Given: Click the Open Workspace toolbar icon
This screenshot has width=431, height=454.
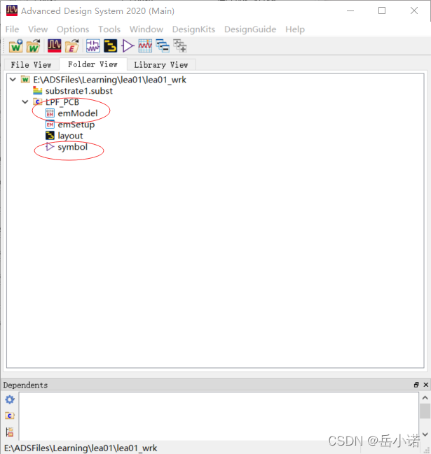Looking at the screenshot, I should 34,45.
